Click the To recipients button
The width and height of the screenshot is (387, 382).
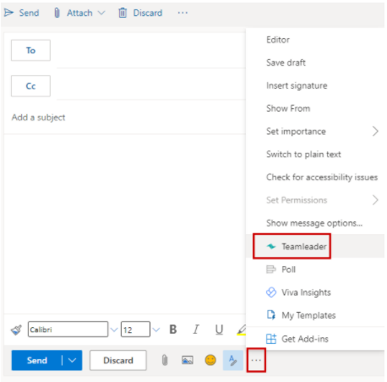pos(30,51)
